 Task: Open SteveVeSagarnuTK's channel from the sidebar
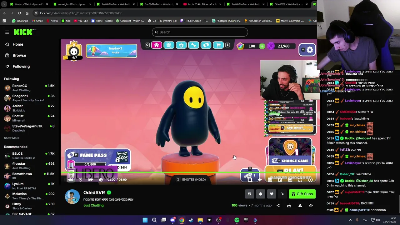29,128
